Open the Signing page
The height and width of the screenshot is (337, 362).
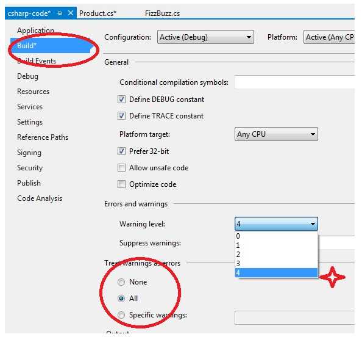(29, 153)
